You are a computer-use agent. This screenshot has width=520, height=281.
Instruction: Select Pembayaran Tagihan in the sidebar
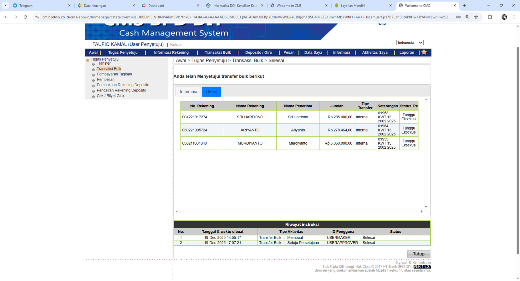pos(114,74)
